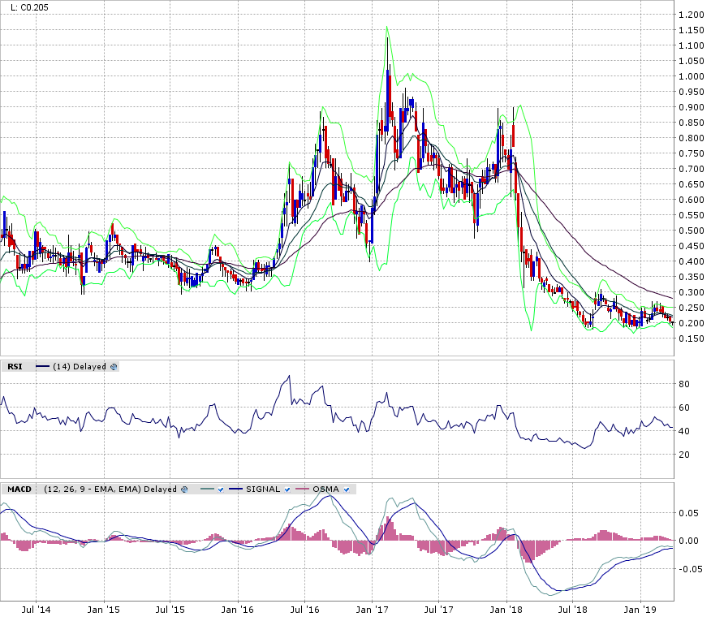Click the RSI (14) Delayed parameters text
711x621 pixels.
(x=80, y=367)
